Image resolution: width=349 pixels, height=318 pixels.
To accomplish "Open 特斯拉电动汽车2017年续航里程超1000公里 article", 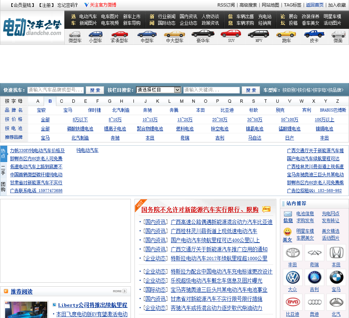I will coord(219,258).
